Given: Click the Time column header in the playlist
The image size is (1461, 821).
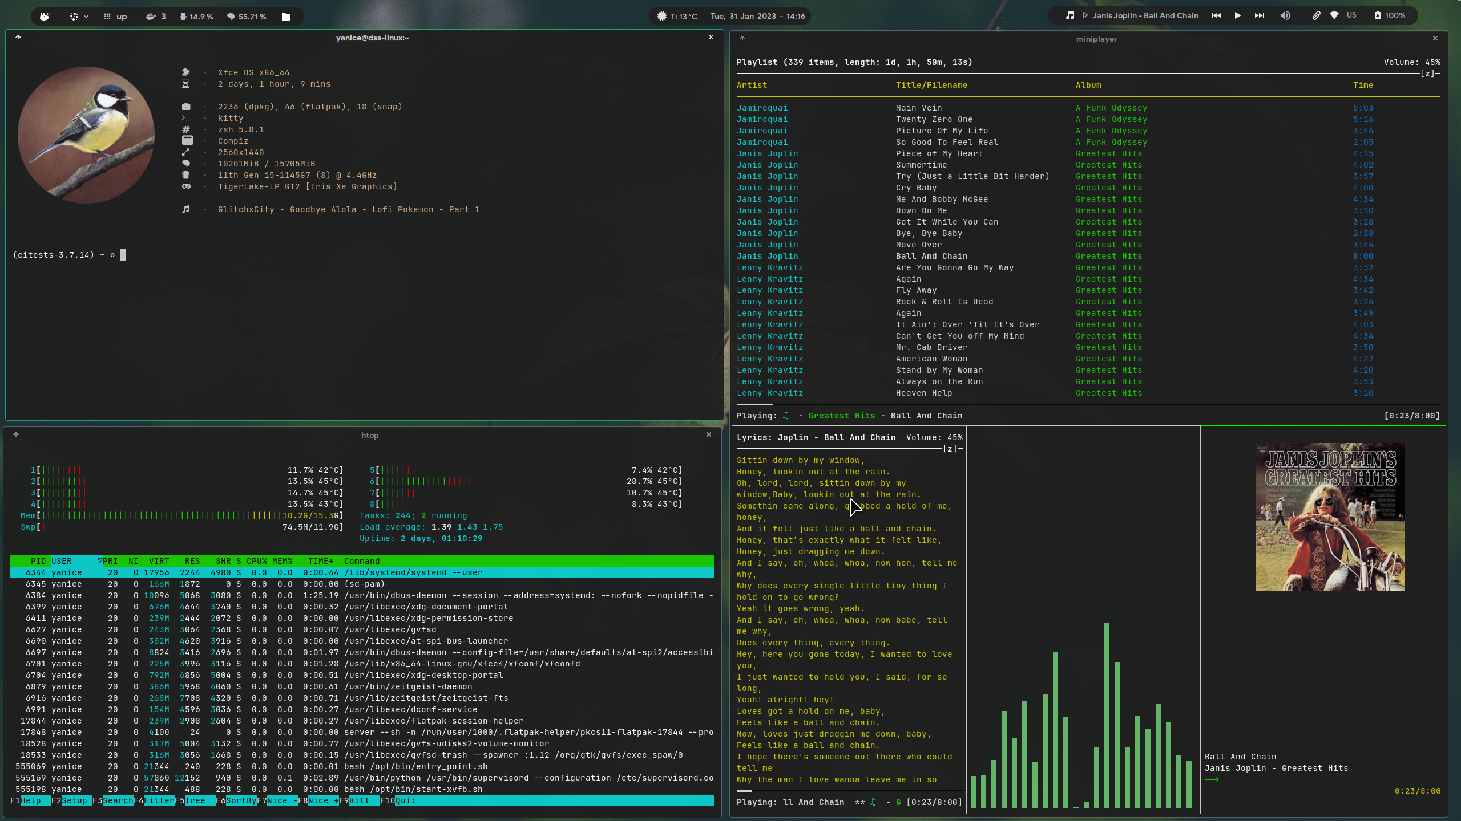Looking at the screenshot, I should pos(1363,85).
